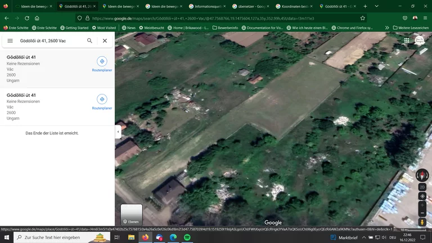Save page to Pocket
432x243 pixels.
point(405,18)
